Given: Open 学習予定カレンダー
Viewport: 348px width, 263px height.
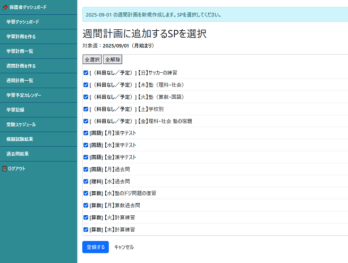Looking at the screenshot, I should pos(24,95).
